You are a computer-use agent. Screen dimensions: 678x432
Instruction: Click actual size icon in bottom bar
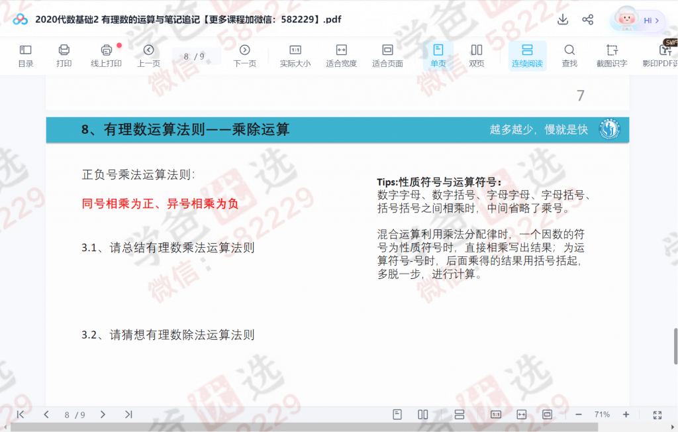496,414
